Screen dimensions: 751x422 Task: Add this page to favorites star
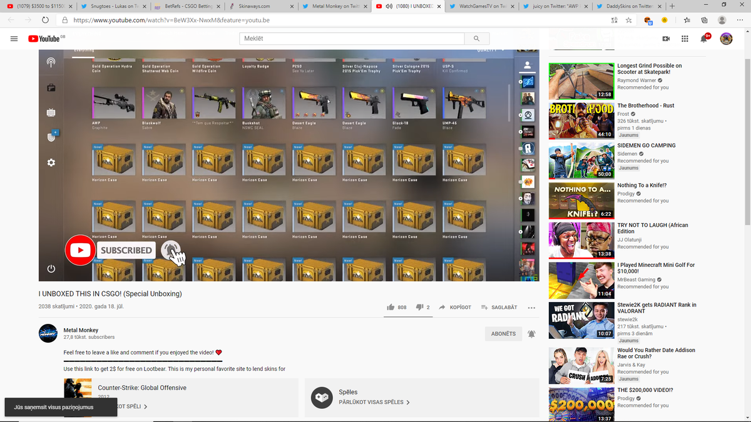pos(629,20)
